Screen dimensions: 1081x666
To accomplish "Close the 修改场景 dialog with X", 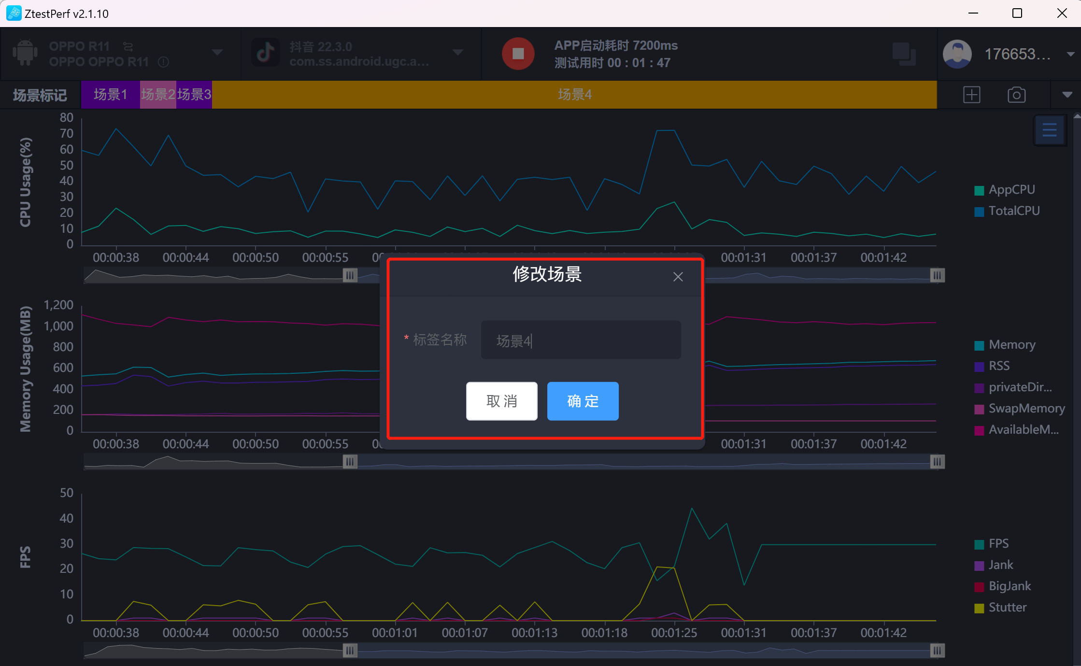I will pos(678,277).
